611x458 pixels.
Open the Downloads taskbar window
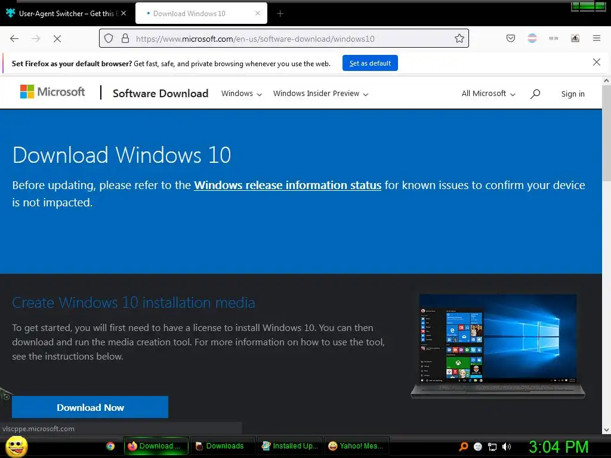coord(223,446)
